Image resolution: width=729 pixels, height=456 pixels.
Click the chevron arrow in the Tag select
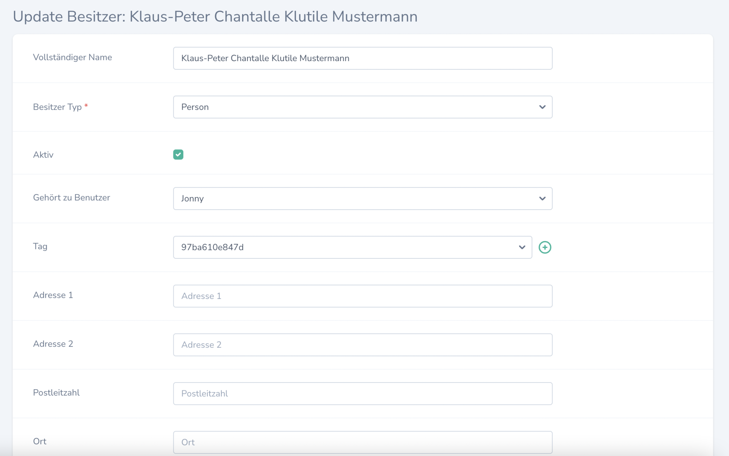pyautogui.click(x=522, y=247)
